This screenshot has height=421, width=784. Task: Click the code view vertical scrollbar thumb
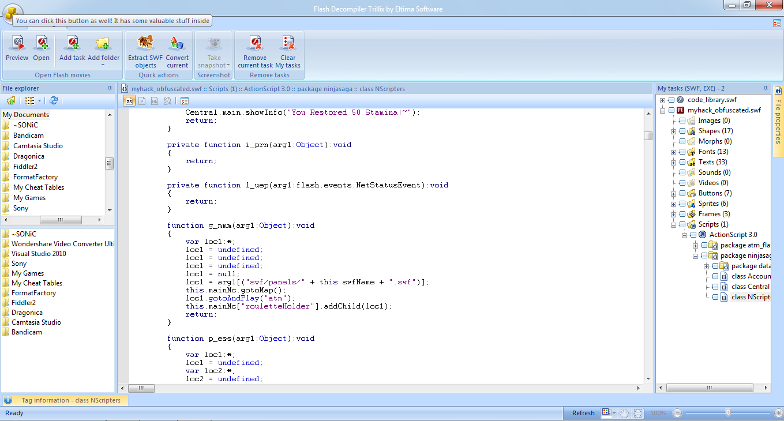[x=648, y=136]
